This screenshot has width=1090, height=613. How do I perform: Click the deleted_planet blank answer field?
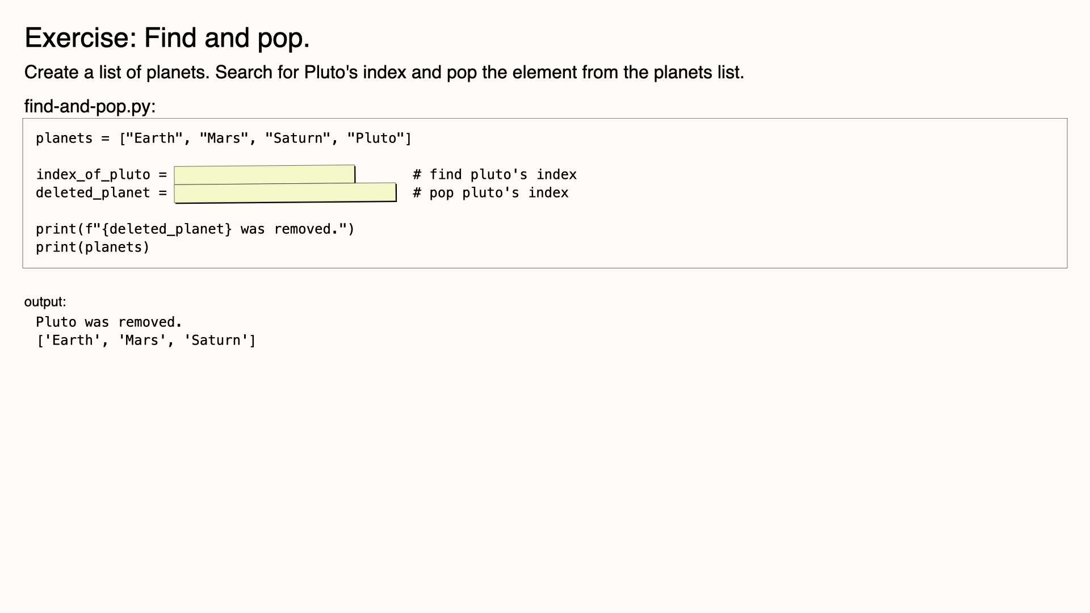pos(285,192)
